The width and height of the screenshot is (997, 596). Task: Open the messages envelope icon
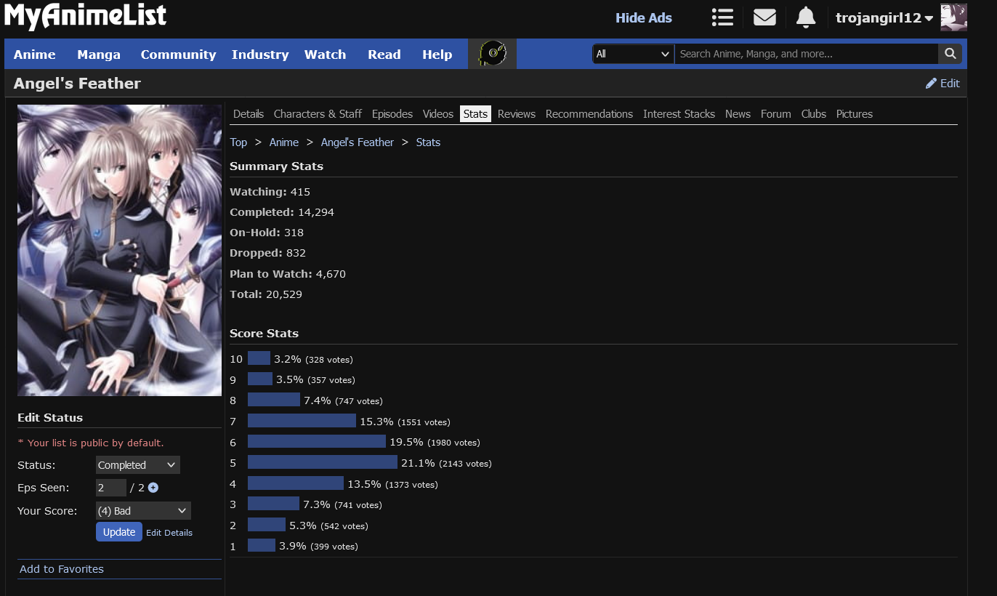764,17
